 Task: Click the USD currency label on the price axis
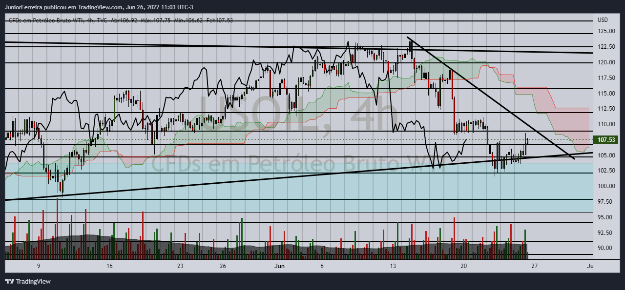[603, 20]
